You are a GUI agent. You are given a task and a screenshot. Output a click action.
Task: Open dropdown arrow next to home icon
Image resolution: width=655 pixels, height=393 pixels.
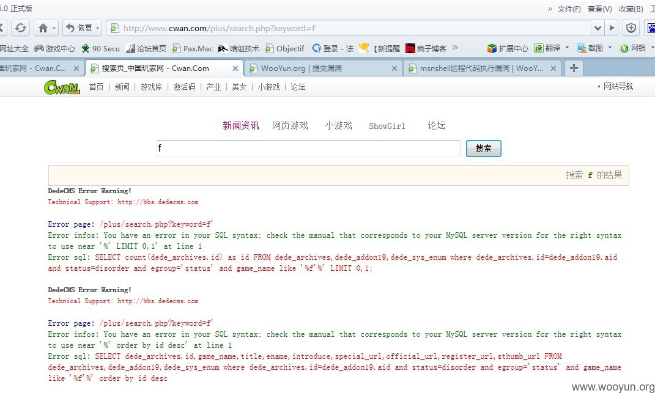54,28
